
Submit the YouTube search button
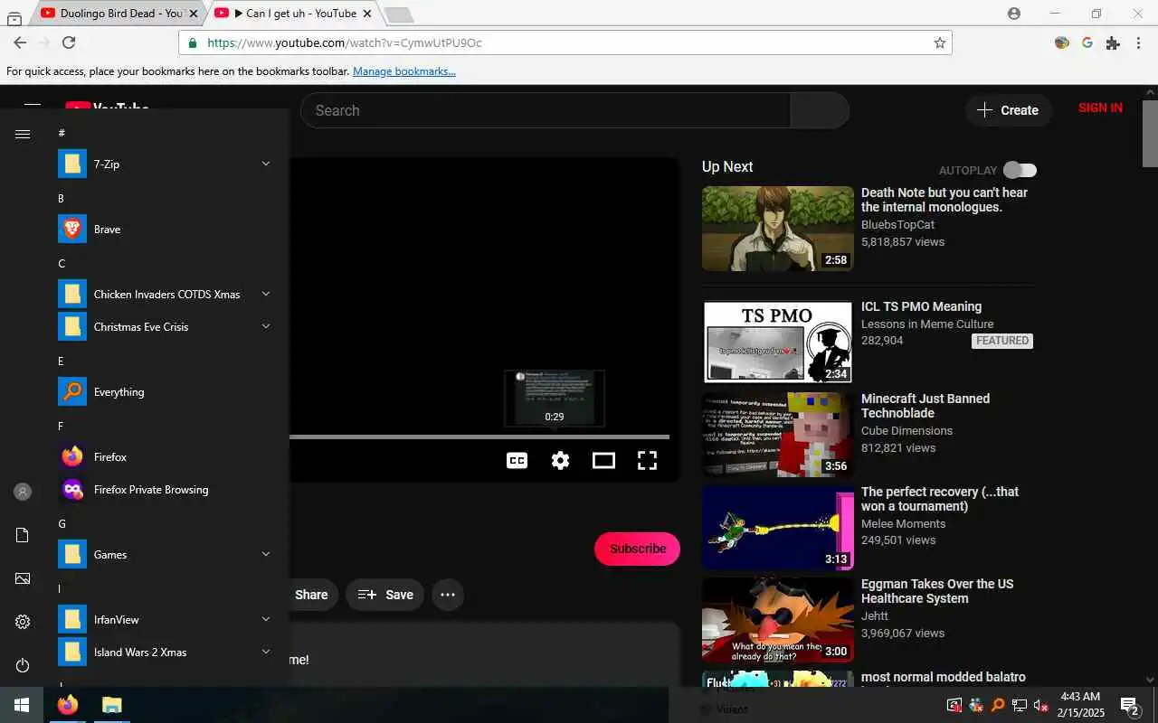(x=820, y=110)
